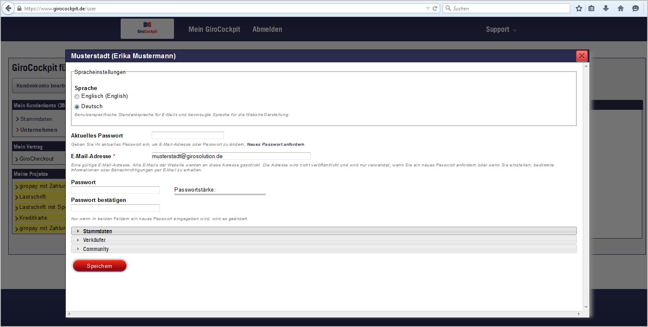Select Englisch (English) language option
Screen dimensions: 648x327
(77, 97)
